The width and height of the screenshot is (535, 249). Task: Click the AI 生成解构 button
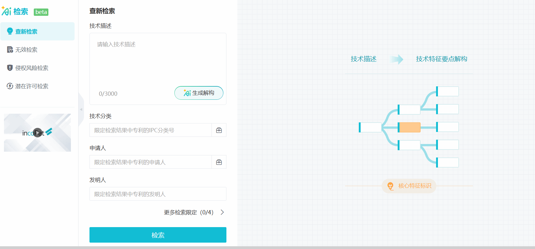click(199, 93)
